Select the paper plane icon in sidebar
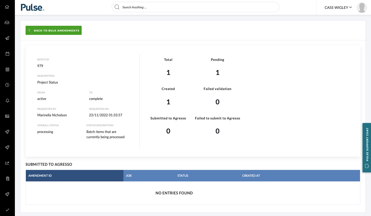This screenshot has width=371, height=216. click(7, 38)
